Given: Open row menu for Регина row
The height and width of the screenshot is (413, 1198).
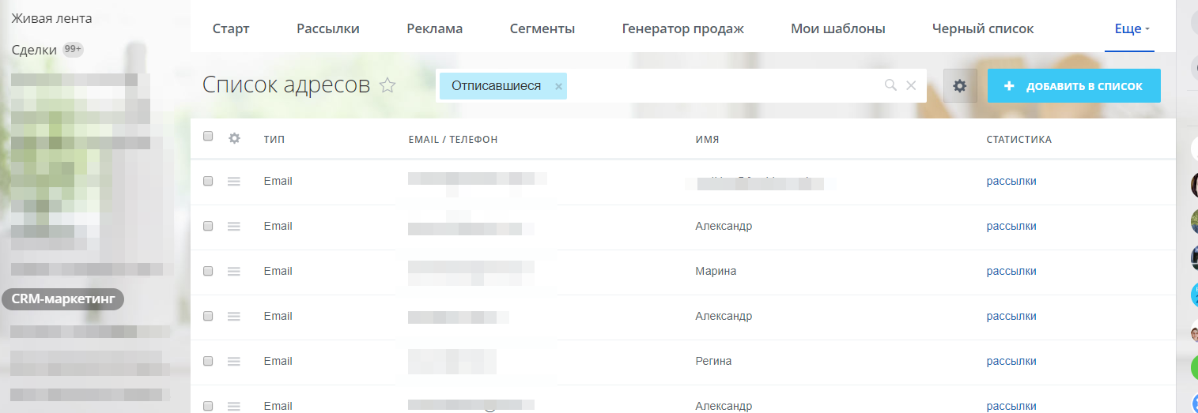Looking at the screenshot, I should (233, 361).
